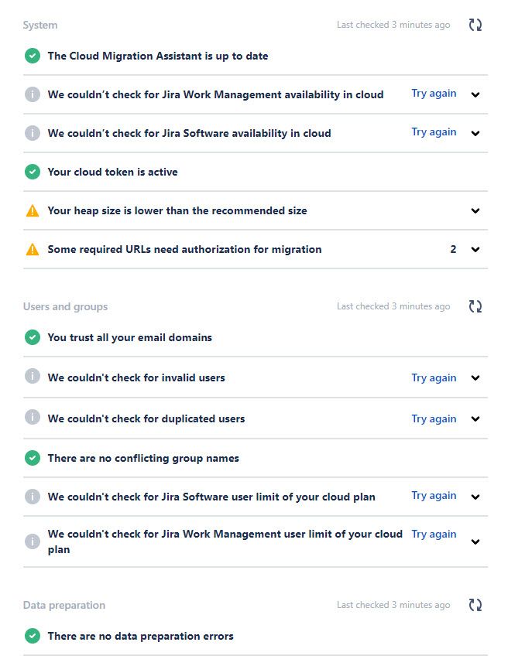The image size is (525, 666).
Task: Click the heap size warning triangle icon
Action: tap(33, 210)
